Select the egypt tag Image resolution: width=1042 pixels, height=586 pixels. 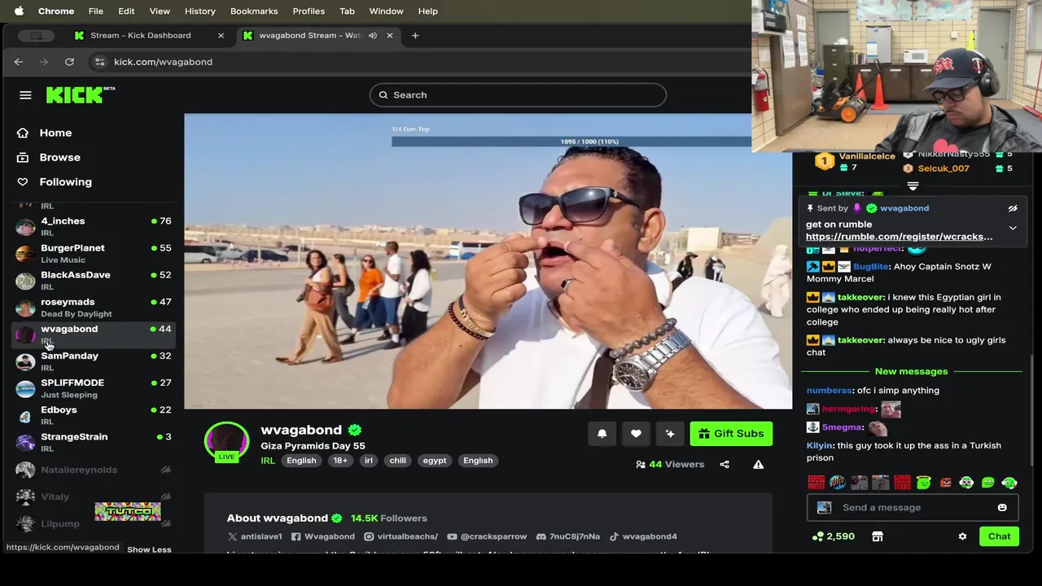[435, 461]
